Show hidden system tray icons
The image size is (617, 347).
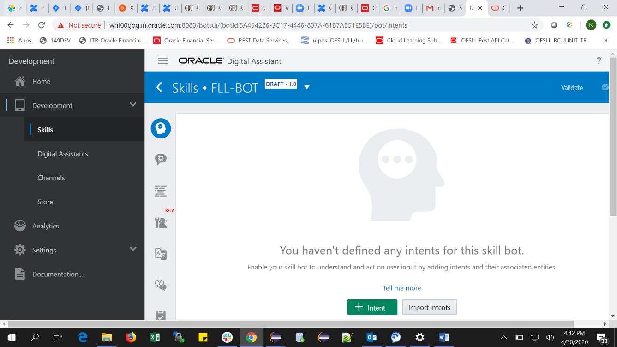point(504,337)
